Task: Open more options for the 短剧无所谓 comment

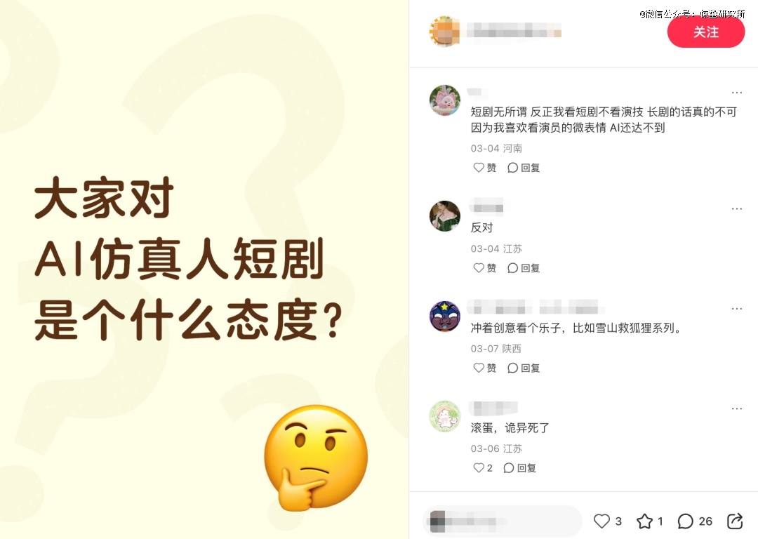Action: (x=737, y=93)
